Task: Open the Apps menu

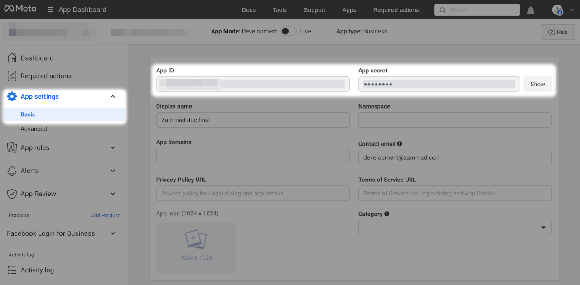Action: (349, 10)
